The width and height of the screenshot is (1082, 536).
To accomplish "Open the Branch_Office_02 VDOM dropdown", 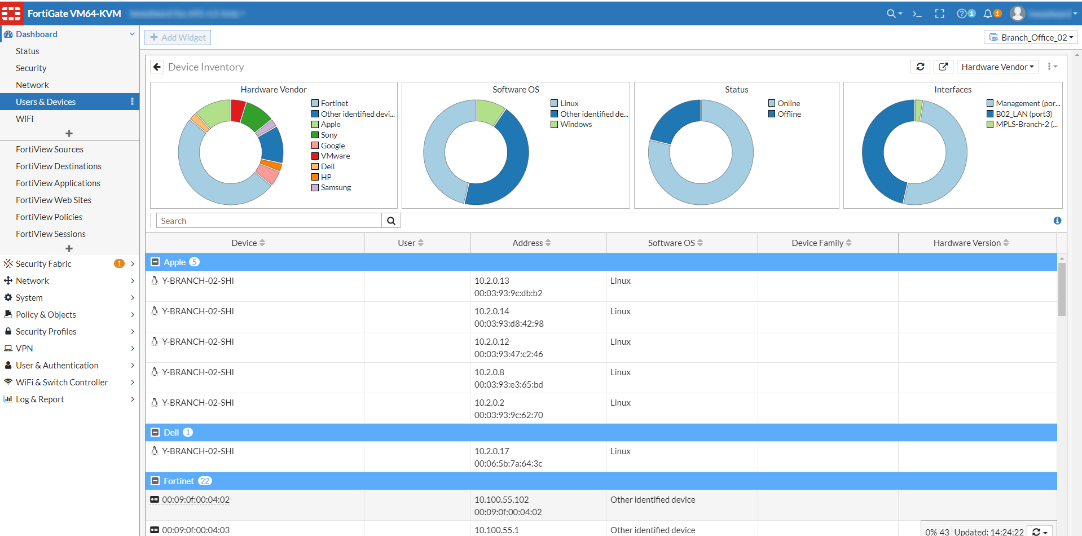I will (1031, 37).
